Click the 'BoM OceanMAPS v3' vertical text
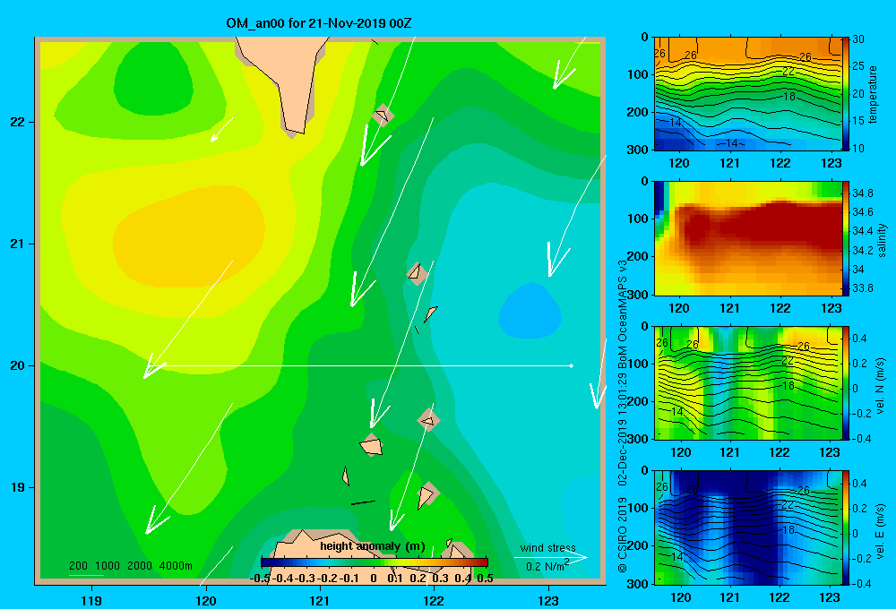This screenshot has height=609, width=896. point(623,314)
